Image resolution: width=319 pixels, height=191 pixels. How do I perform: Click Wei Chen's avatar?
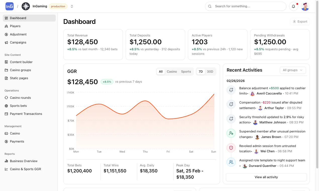[256, 151]
